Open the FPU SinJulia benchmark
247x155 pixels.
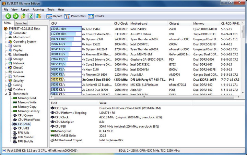pos(25,141)
